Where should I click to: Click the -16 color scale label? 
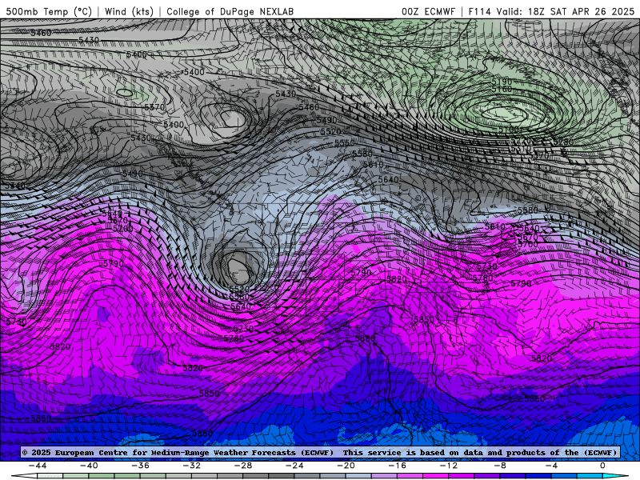click(398, 466)
